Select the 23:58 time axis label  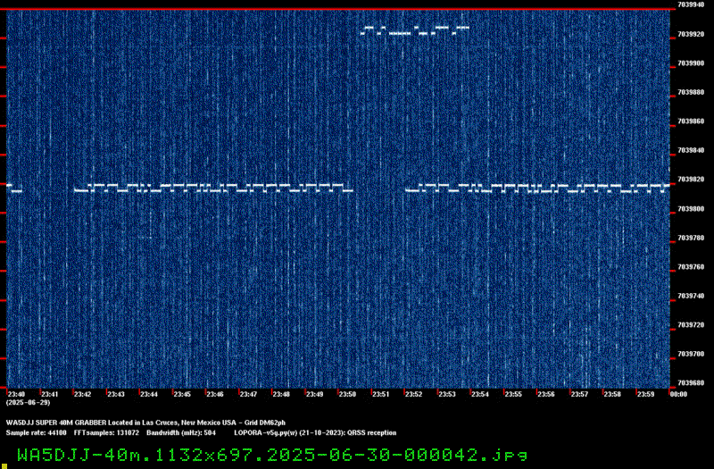[x=612, y=394]
